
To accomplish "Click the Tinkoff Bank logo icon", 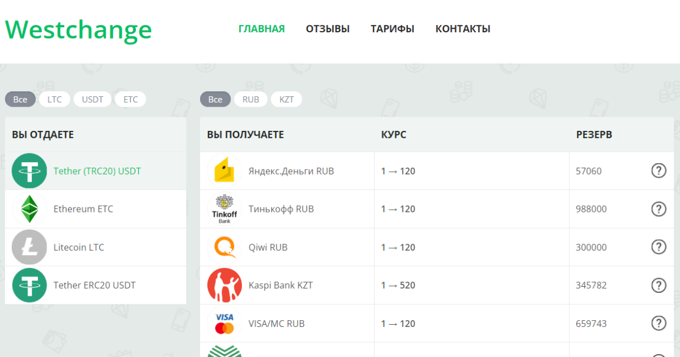I will coord(224,209).
